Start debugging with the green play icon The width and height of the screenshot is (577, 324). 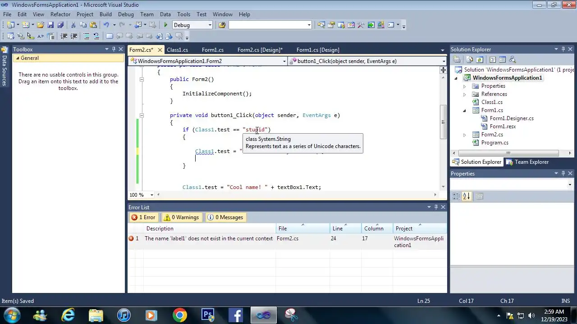tap(166, 25)
